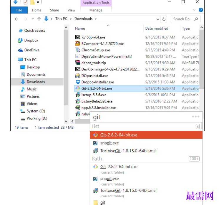Select the isetup-5.5.6.exe icon
This screenshot has height=205, width=219.
(78, 95)
